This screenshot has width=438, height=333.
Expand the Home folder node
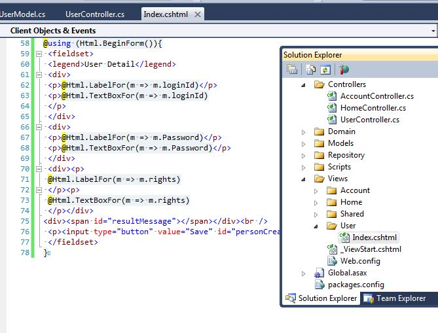pyautogui.click(x=316, y=203)
